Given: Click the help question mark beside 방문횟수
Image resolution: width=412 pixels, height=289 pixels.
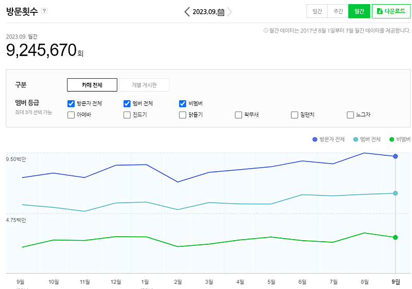Looking at the screenshot, I should tap(44, 11).
